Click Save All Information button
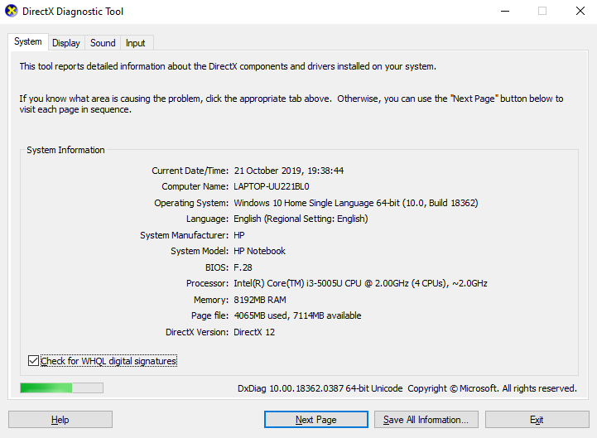597x438 pixels. point(426,420)
